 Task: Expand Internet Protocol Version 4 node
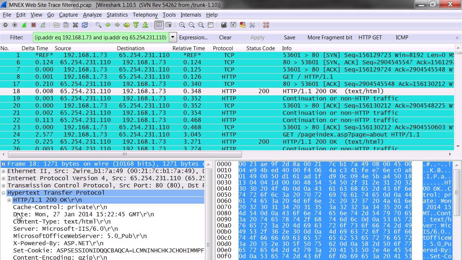tap(3, 178)
